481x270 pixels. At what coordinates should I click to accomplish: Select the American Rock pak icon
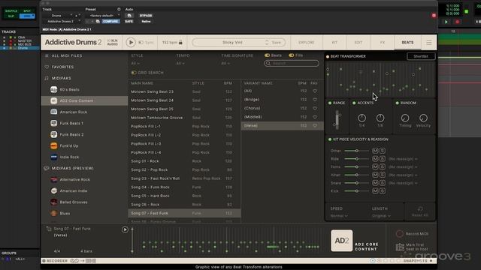click(x=53, y=112)
